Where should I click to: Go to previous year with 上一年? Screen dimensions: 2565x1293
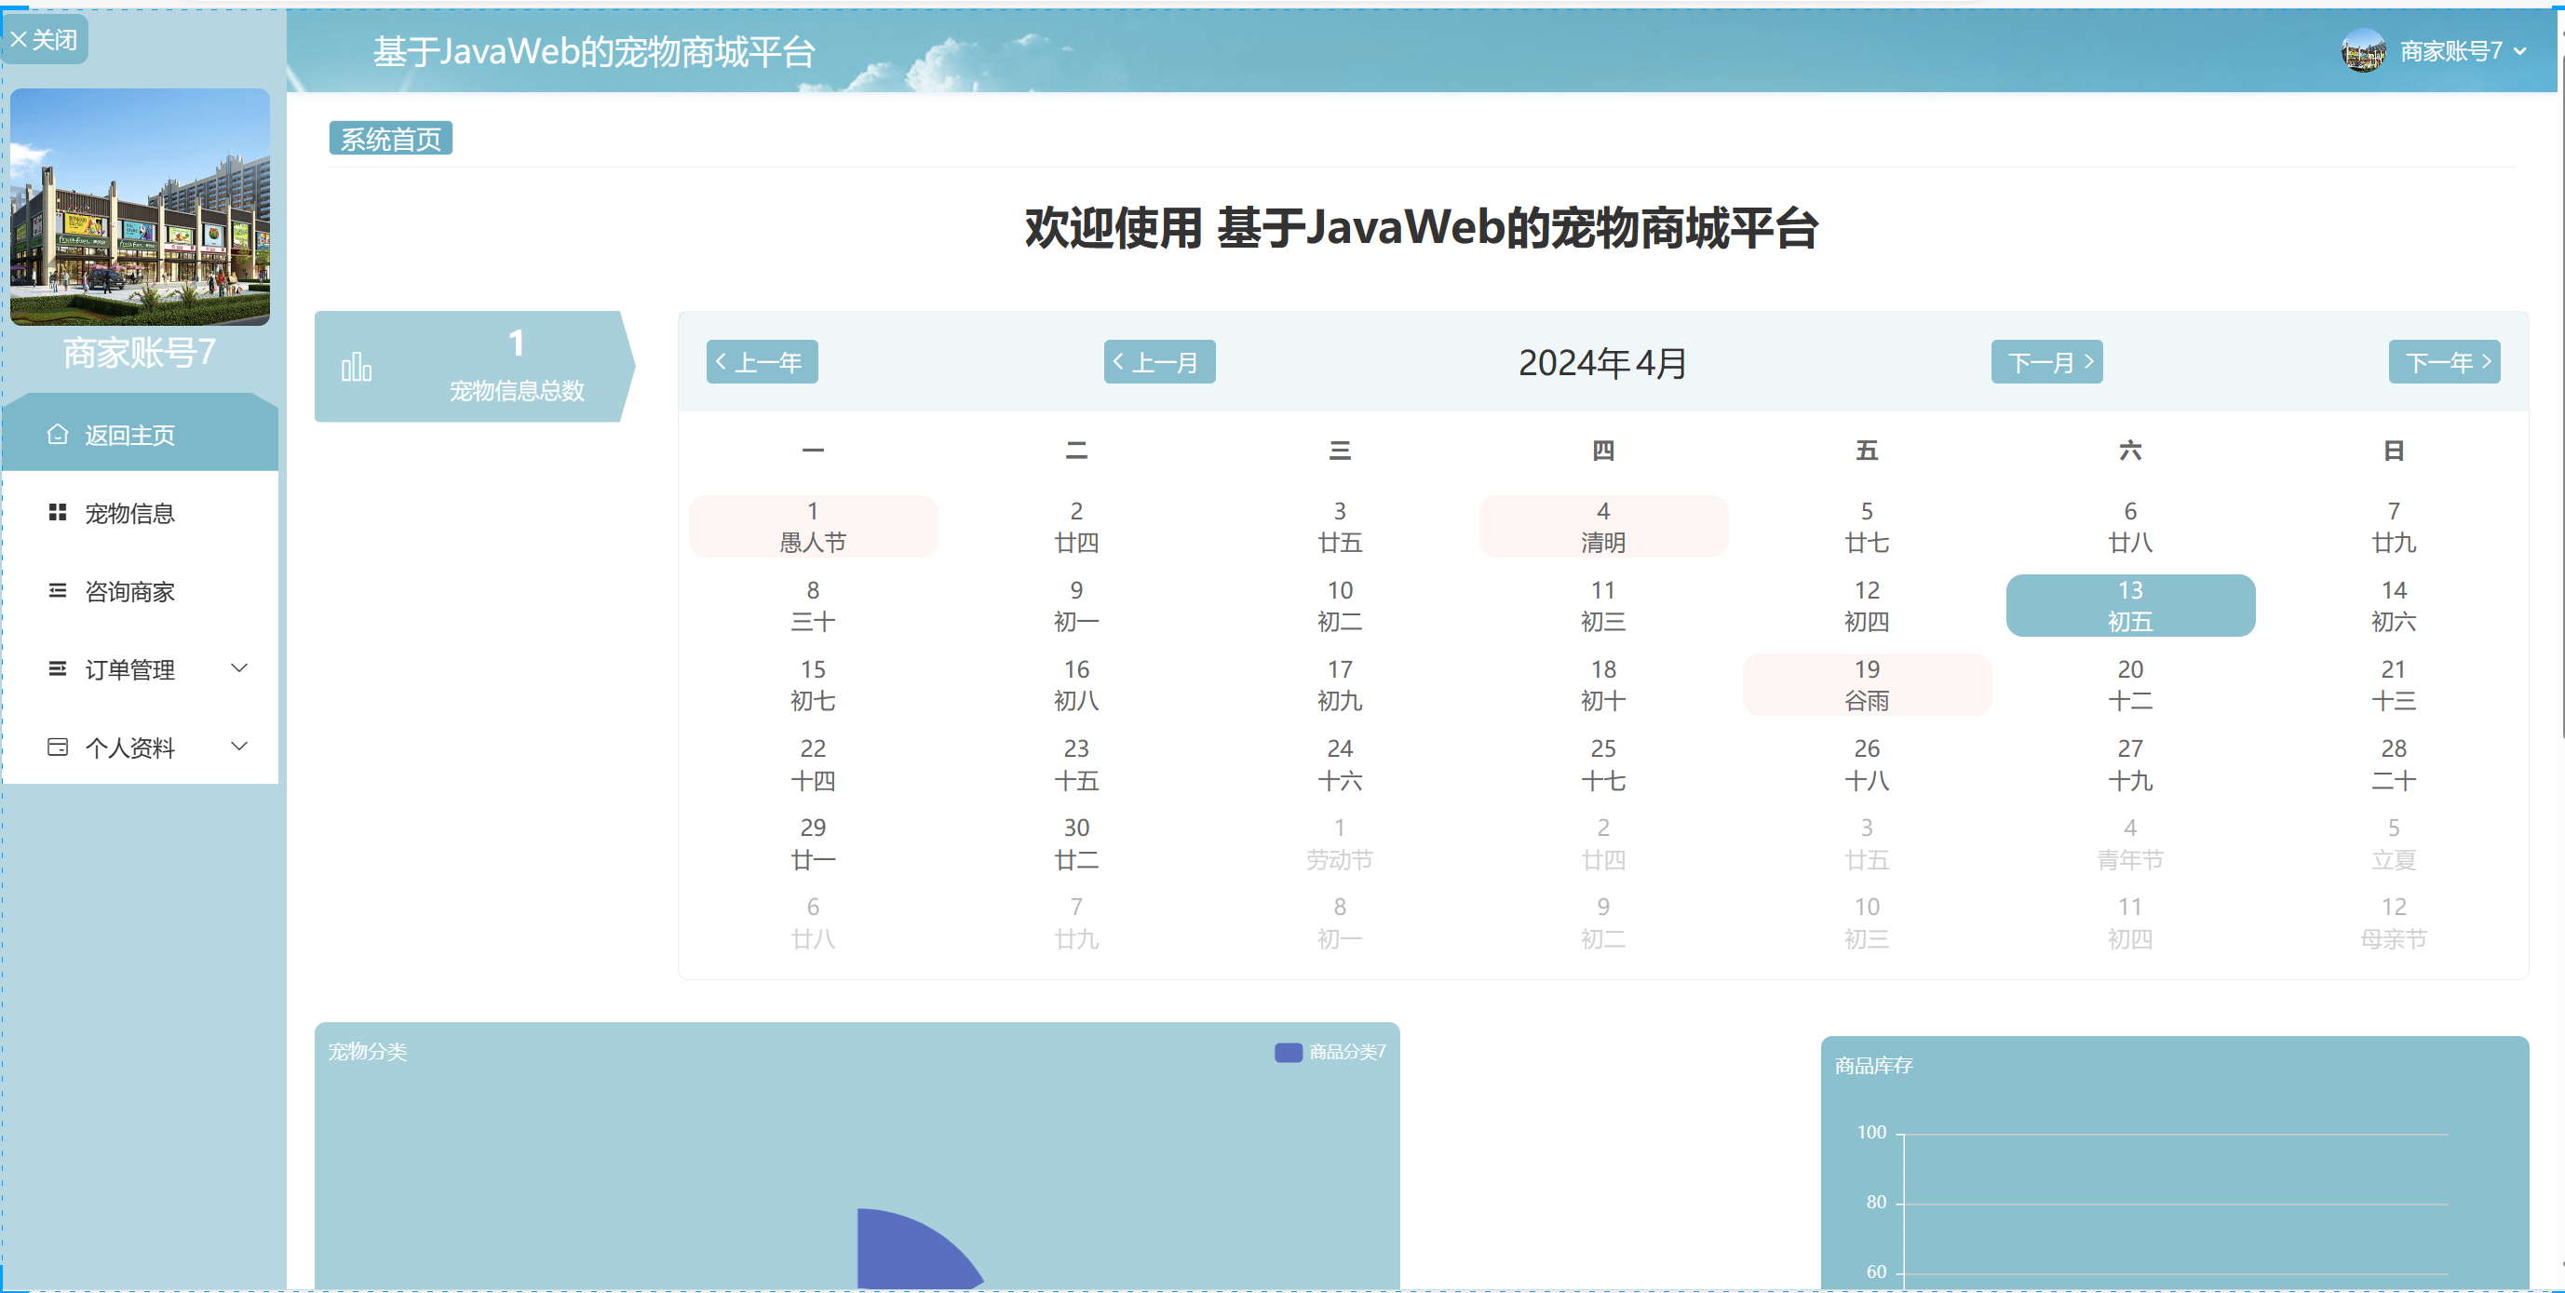click(x=762, y=362)
